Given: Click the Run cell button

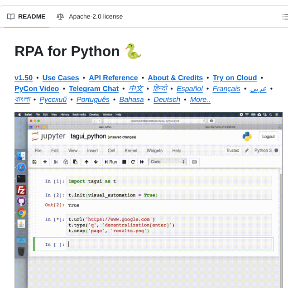Looking at the screenshot, I should (111, 162).
